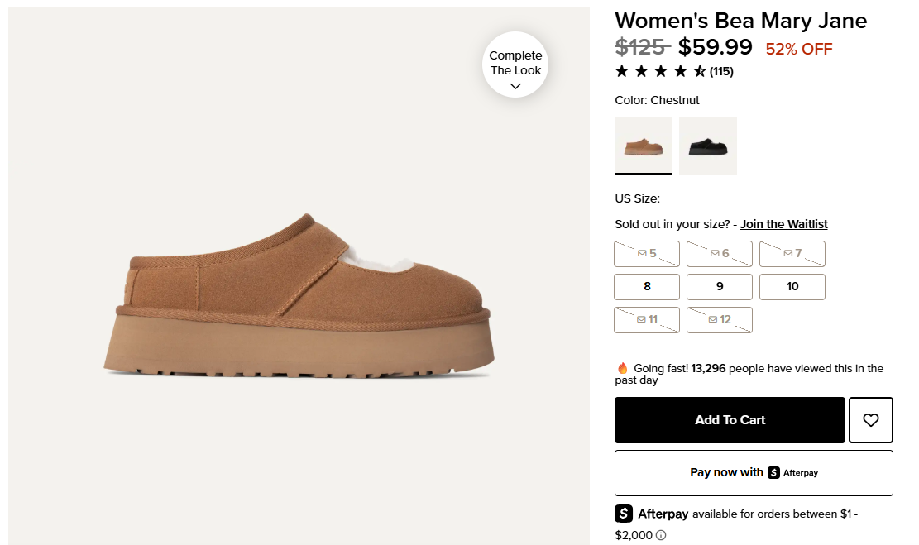The width and height of the screenshot is (919, 545).
Task: Choose sold-out size 12 waitlist option
Action: pyautogui.click(x=720, y=319)
